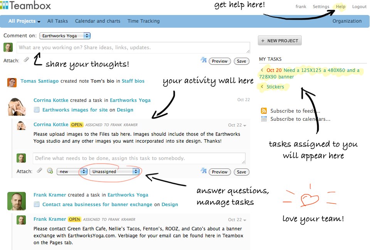370x250 pixels.
Task: Expand the All Projects menu
Action: point(24,21)
